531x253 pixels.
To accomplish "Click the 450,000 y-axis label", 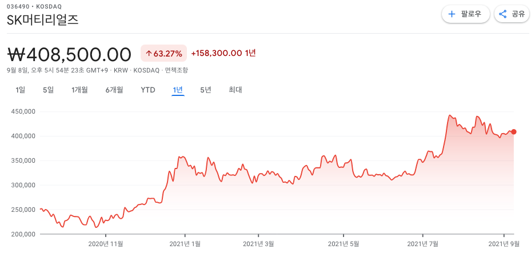I will coord(25,111).
